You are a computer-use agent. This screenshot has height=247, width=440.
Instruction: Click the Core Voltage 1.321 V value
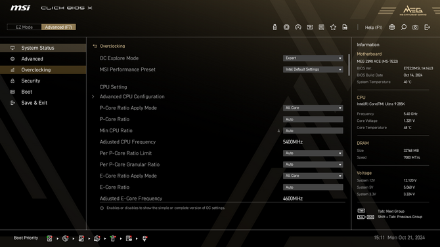click(409, 121)
